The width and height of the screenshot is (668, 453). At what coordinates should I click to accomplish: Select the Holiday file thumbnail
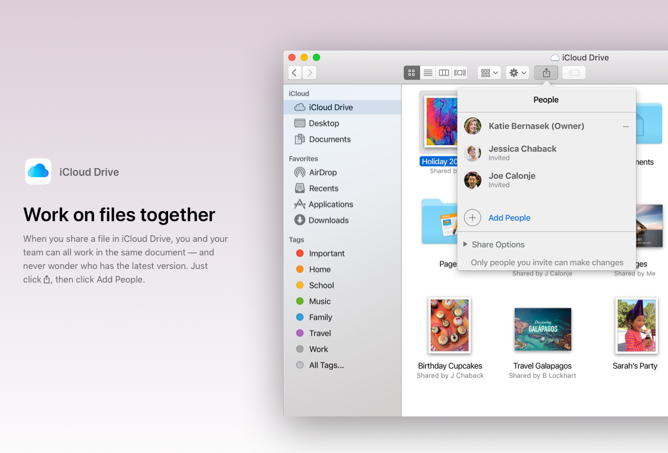pos(441,122)
